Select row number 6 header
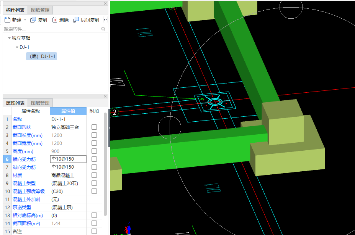The image size is (355, 235). click(x=7, y=159)
